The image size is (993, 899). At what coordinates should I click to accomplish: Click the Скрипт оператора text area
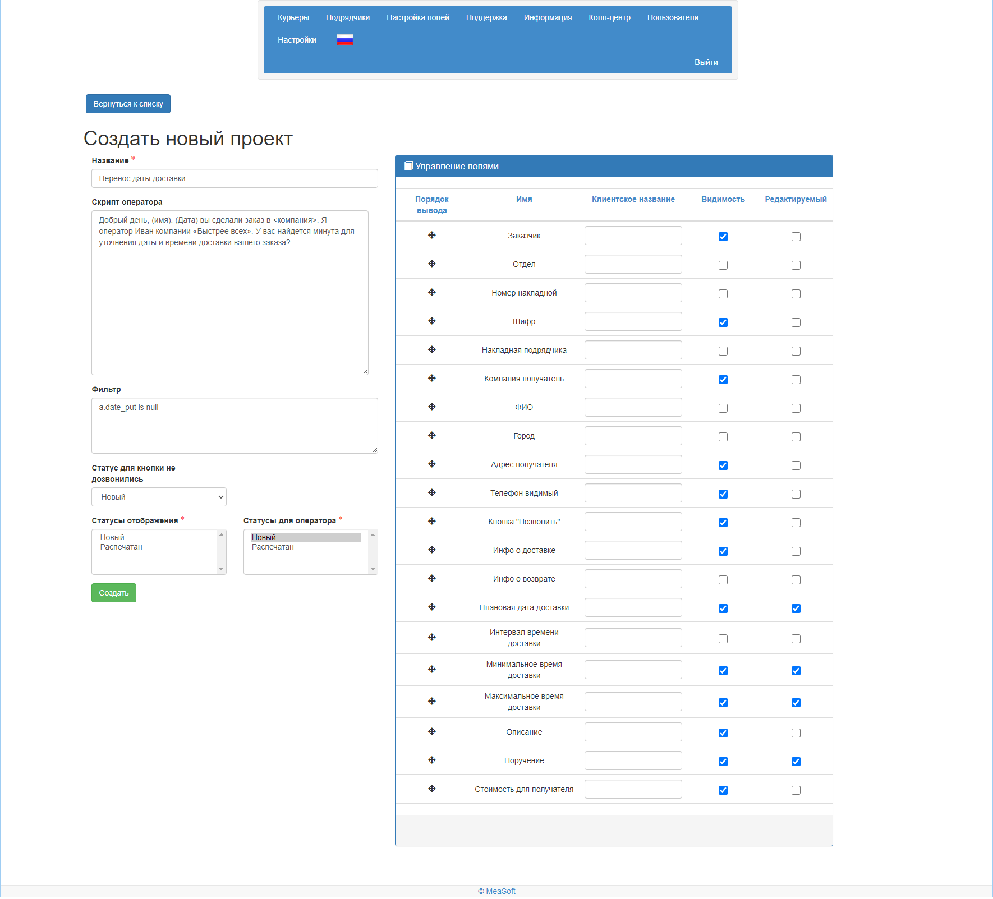coord(230,293)
